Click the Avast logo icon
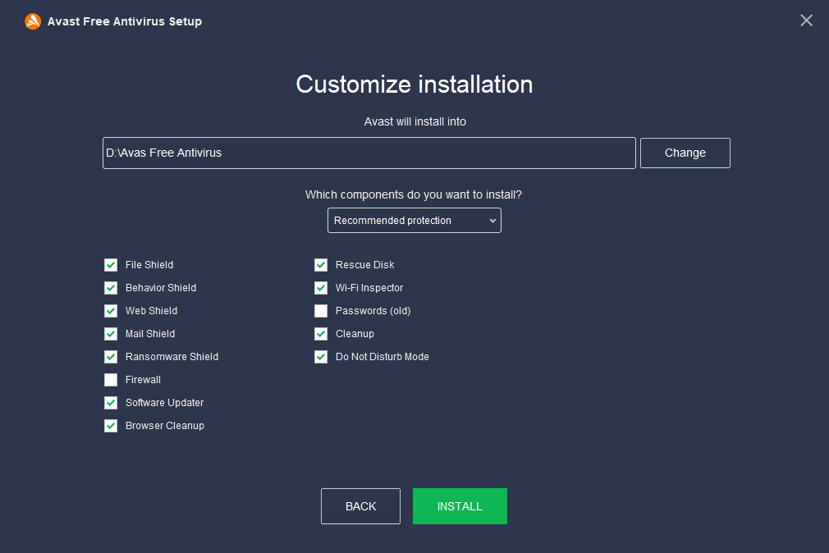 tap(33, 21)
